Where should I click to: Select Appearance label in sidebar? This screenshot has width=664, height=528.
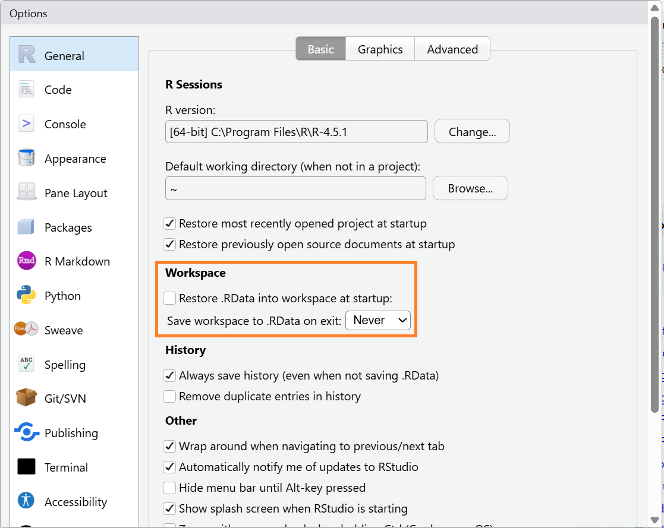[75, 159]
